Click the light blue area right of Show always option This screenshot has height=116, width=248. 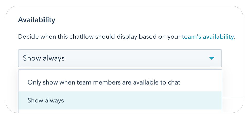(x=142, y=100)
